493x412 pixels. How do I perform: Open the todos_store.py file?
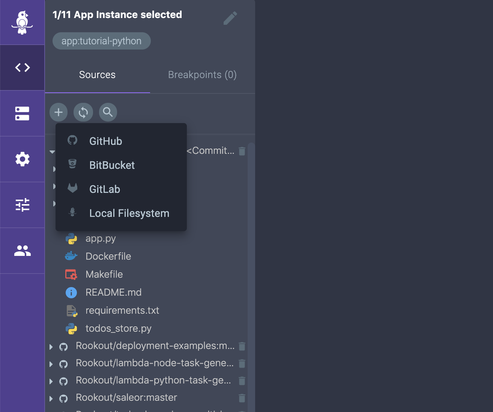pos(118,328)
